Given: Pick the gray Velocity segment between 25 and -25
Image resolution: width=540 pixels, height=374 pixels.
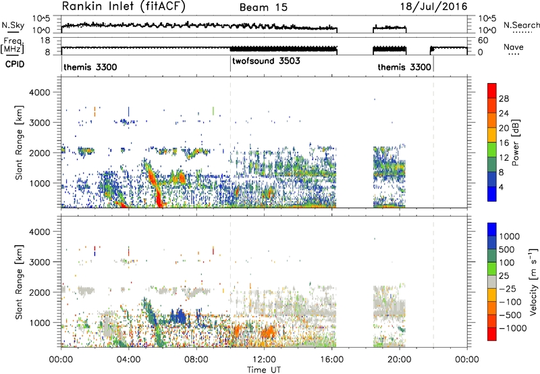Looking at the screenshot, I should (x=492, y=282).
